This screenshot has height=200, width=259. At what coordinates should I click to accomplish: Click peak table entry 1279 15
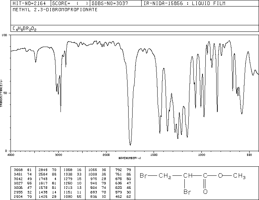[x=72, y=179]
